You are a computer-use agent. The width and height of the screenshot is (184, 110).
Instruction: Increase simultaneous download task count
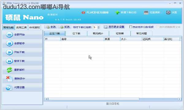click(99, 26)
